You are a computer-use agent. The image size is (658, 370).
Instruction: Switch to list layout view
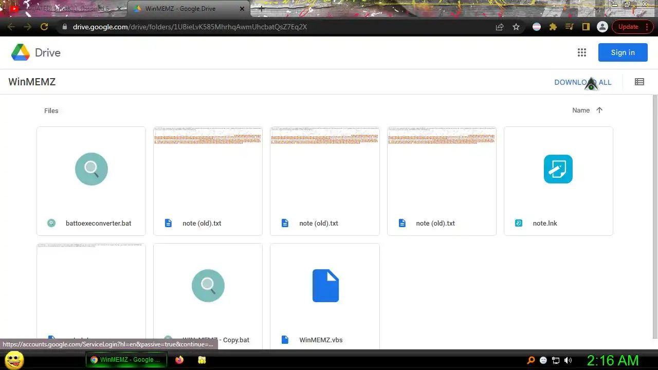[x=639, y=82]
